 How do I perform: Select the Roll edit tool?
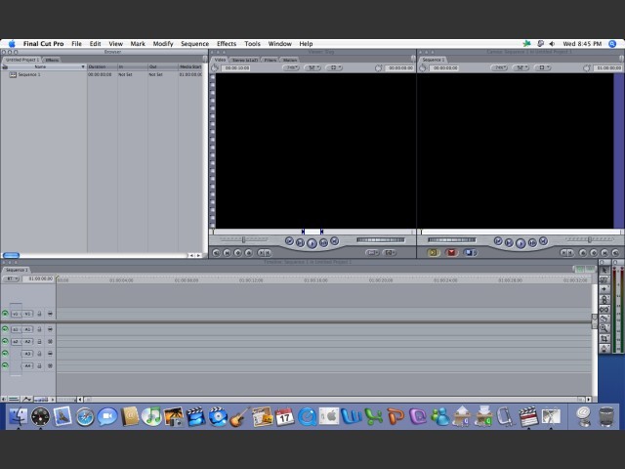pos(604,299)
